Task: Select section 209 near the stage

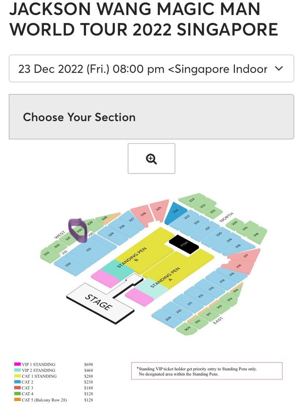Action: coord(168,318)
